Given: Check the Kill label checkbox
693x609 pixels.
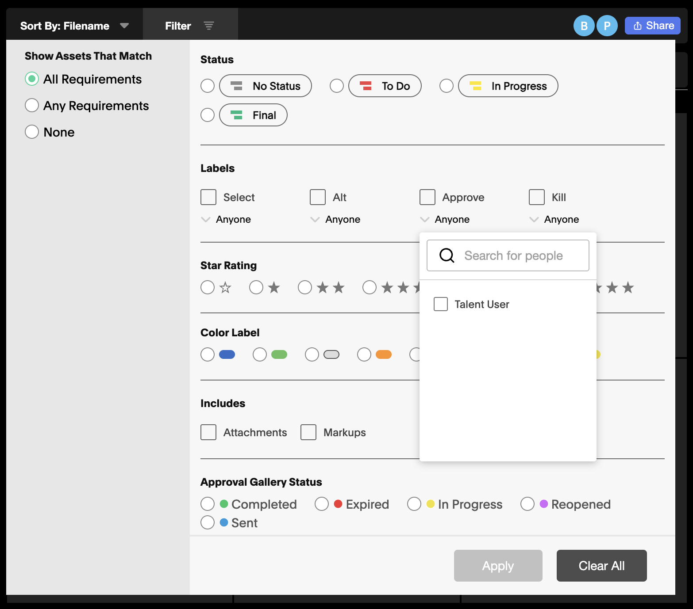Looking at the screenshot, I should [x=537, y=197].
